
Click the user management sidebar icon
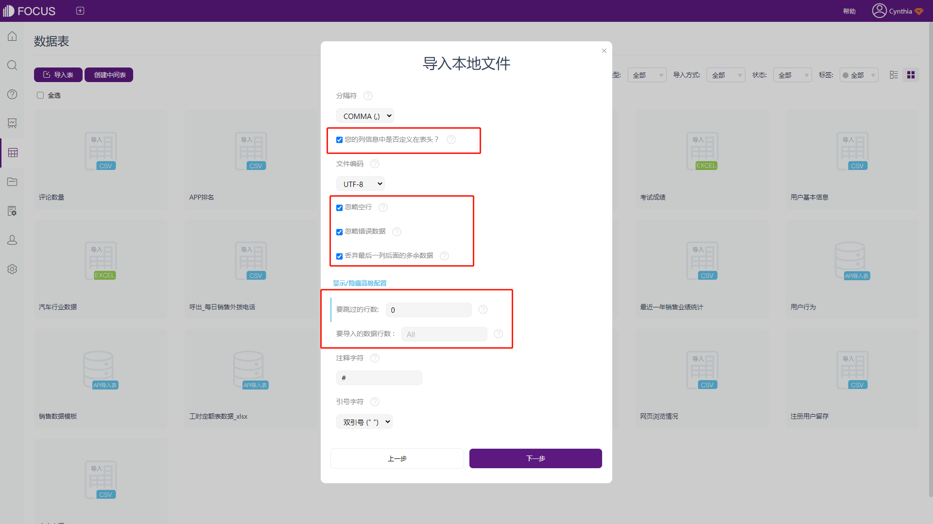12,240
